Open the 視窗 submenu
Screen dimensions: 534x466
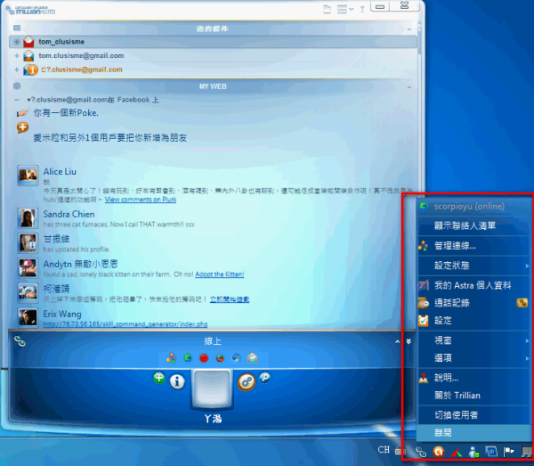tap(473, 340)
